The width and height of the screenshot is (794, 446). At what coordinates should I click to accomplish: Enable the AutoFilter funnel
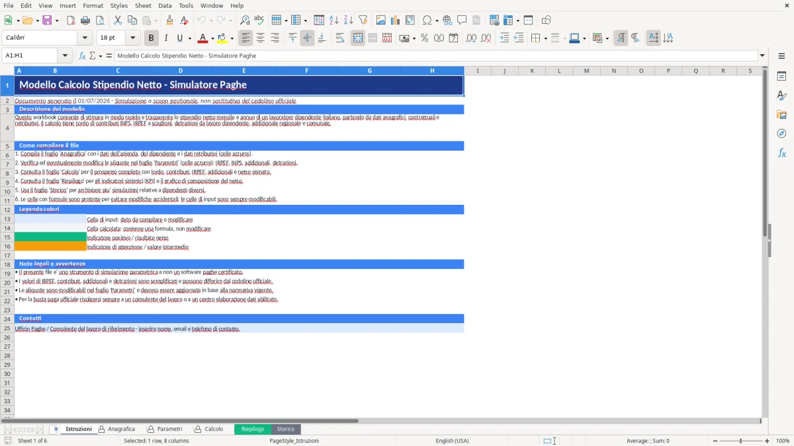(x=363, y=20)
